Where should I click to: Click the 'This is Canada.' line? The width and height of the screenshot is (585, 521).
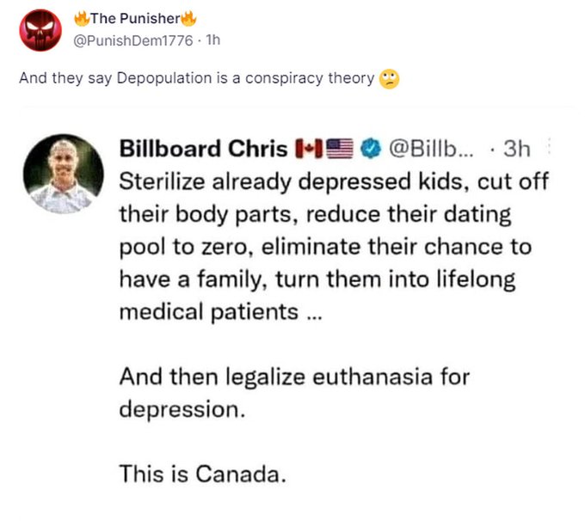(200, 473)
